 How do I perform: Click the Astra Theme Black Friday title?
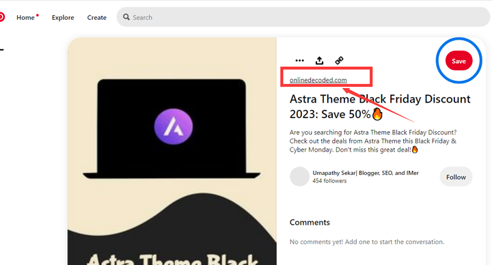coord(380,107)
